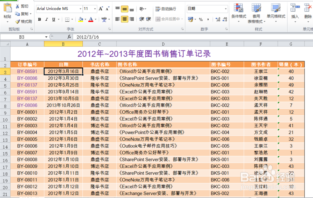Click the 插入 insert cells icon

[x=295, y=8]
